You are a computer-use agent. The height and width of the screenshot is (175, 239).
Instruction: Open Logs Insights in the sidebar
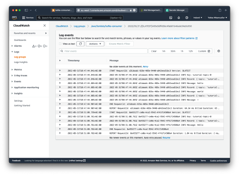point(21,62)
